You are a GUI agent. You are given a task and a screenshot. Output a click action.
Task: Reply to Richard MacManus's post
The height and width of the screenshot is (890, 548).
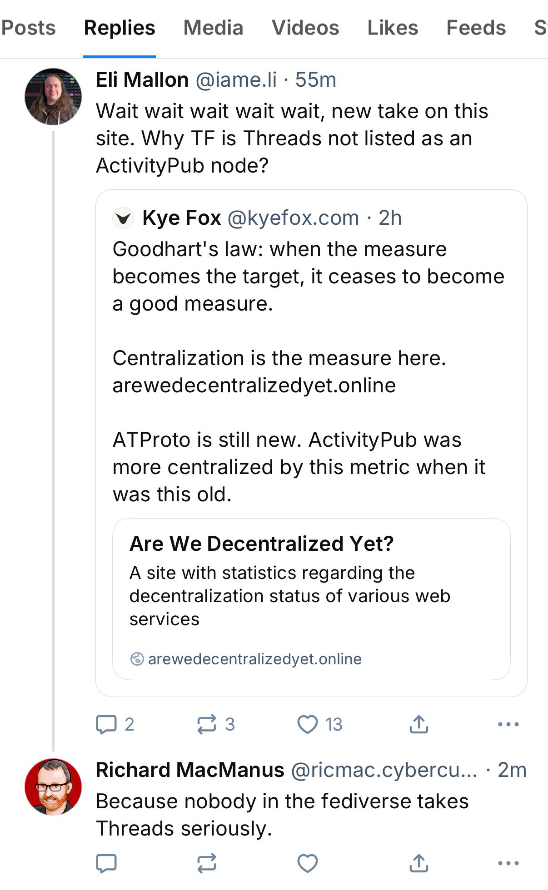click(x=106, y=863)
